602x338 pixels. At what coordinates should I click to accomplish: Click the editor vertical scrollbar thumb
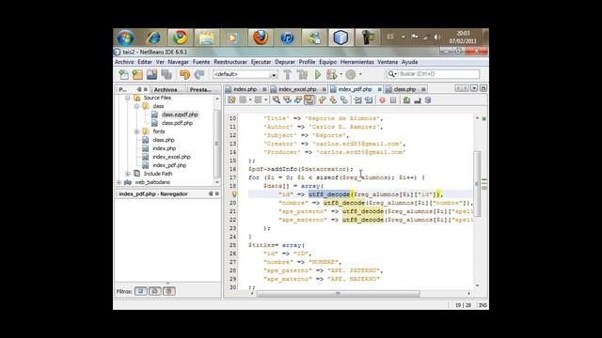pos(477,184)
